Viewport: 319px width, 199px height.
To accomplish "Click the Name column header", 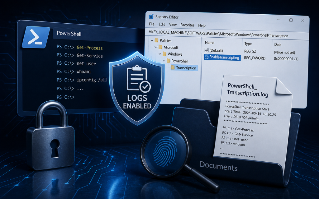I will tap(209, 43).
